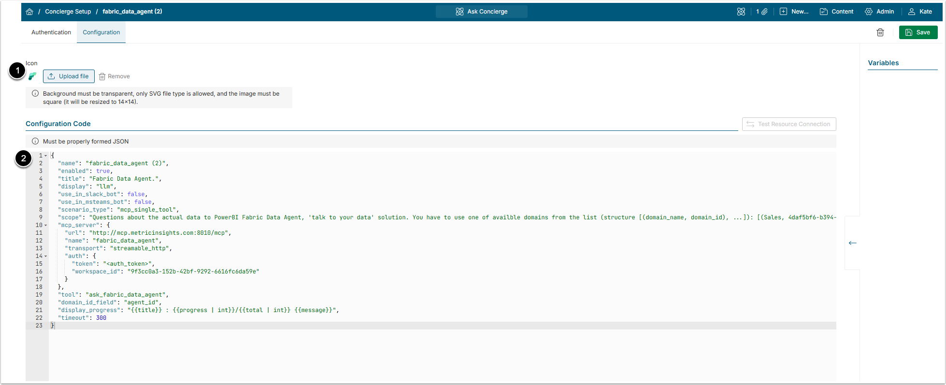Screen dimensions: 946x385
Task: Click the "transport": "streamable_http" line
Action: (x=118, y=248)
